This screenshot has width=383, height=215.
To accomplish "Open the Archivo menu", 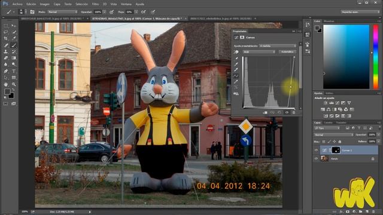I will [17, 4].
